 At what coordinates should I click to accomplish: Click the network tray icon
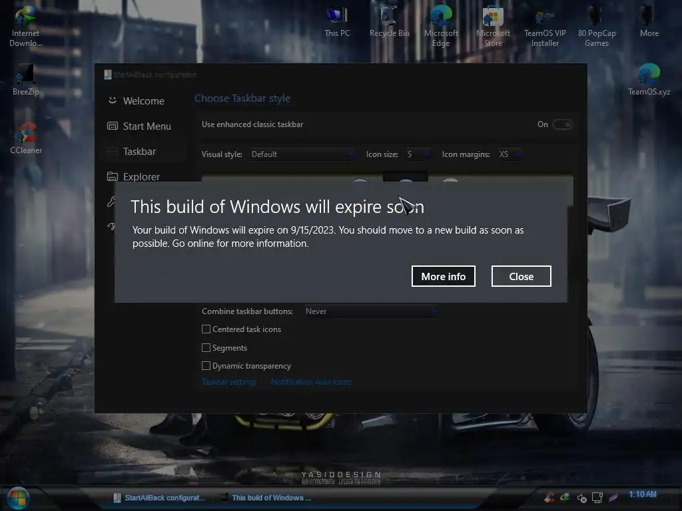(597, 498)
